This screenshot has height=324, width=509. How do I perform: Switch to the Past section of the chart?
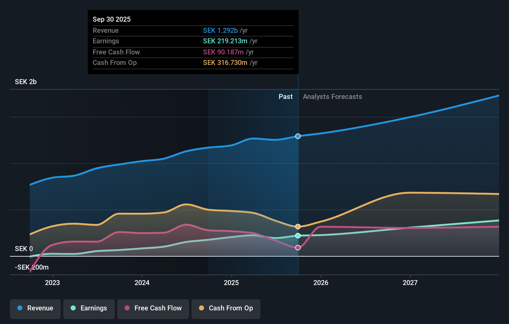click(285, 96)
